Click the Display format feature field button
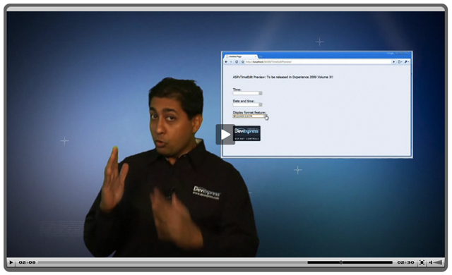The width and height of the screenshot is (452, 275). tap(266, 116)
